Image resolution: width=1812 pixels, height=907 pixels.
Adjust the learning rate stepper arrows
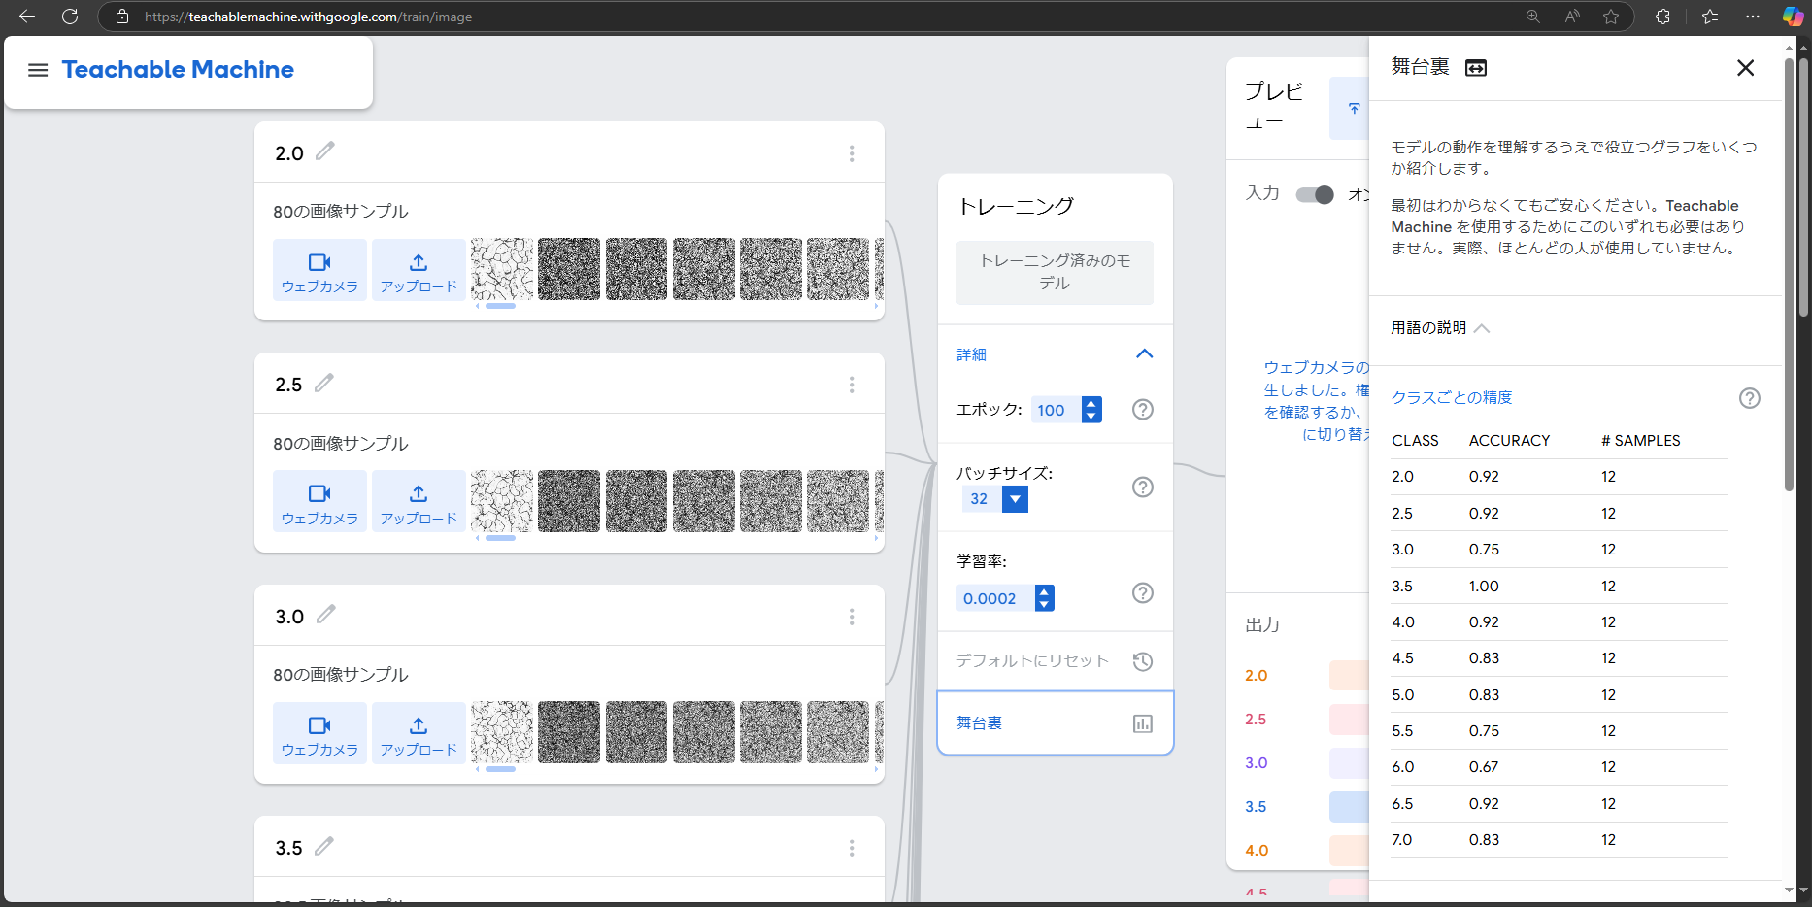click(1044, 598)
